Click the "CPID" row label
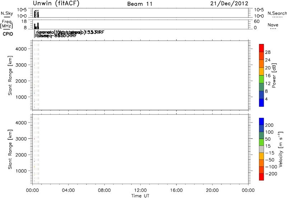 (8, 34)
